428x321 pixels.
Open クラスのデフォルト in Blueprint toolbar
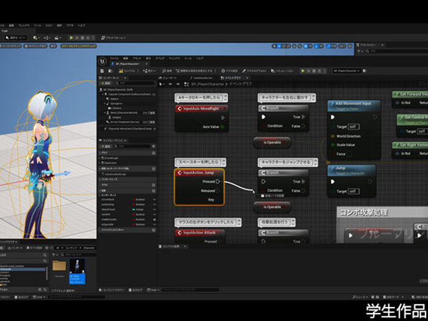point(254,71)
